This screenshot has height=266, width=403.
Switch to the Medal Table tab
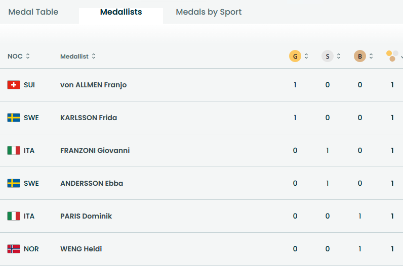tap(33, 12)
